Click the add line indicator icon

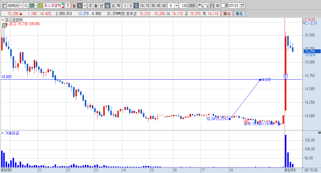coord(207,6)
